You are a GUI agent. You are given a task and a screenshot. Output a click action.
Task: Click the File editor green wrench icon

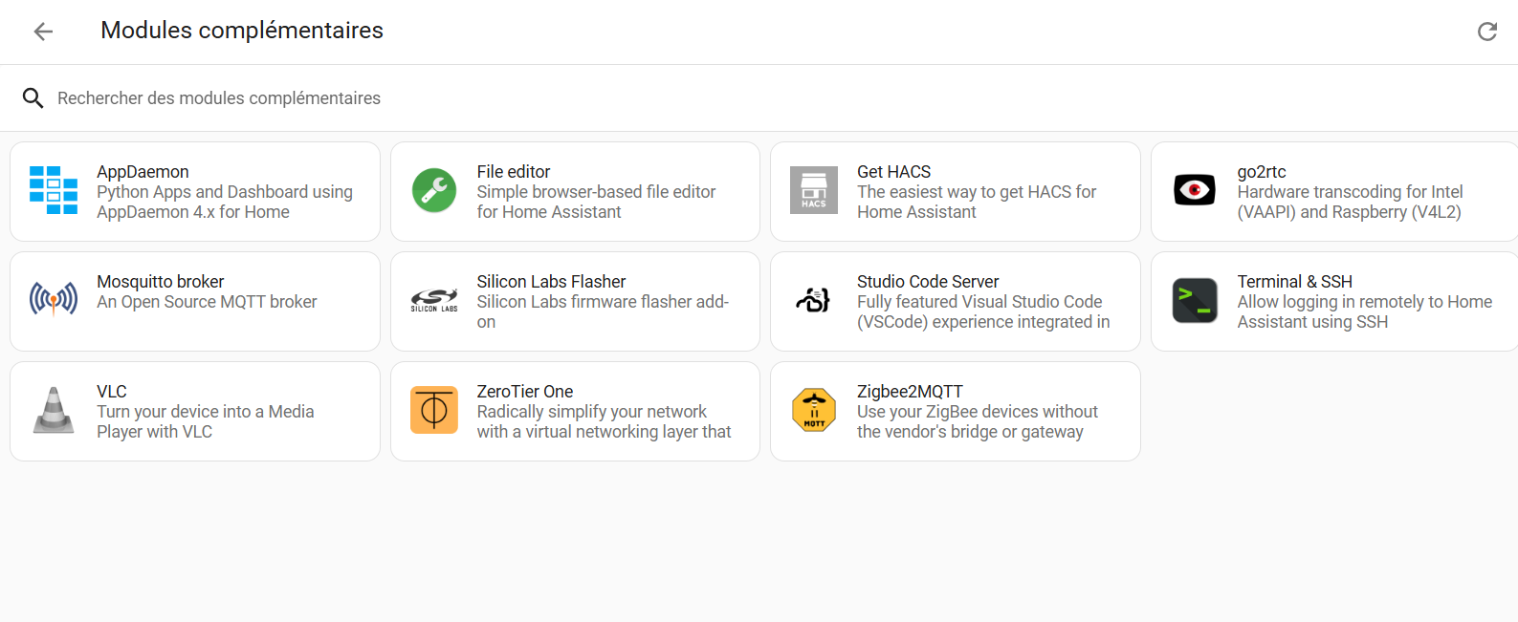(x=434, y=190)
